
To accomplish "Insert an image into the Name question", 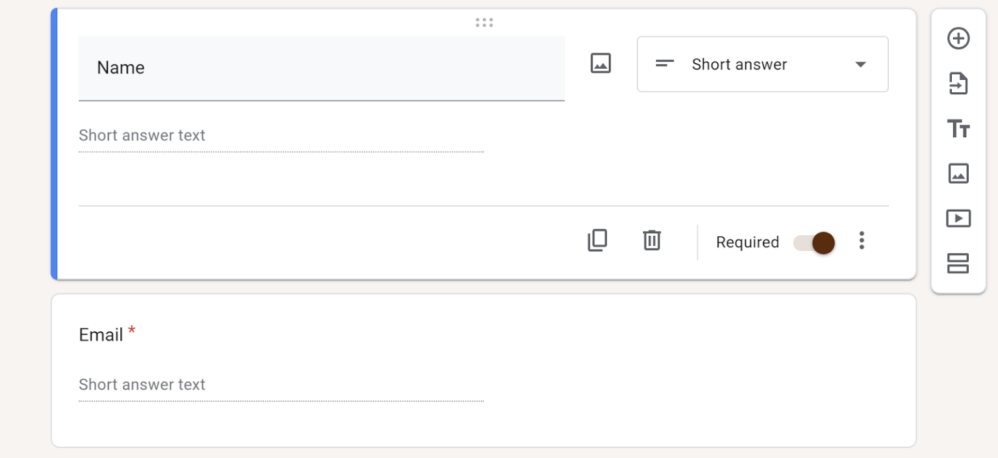I will pos(600,63).
